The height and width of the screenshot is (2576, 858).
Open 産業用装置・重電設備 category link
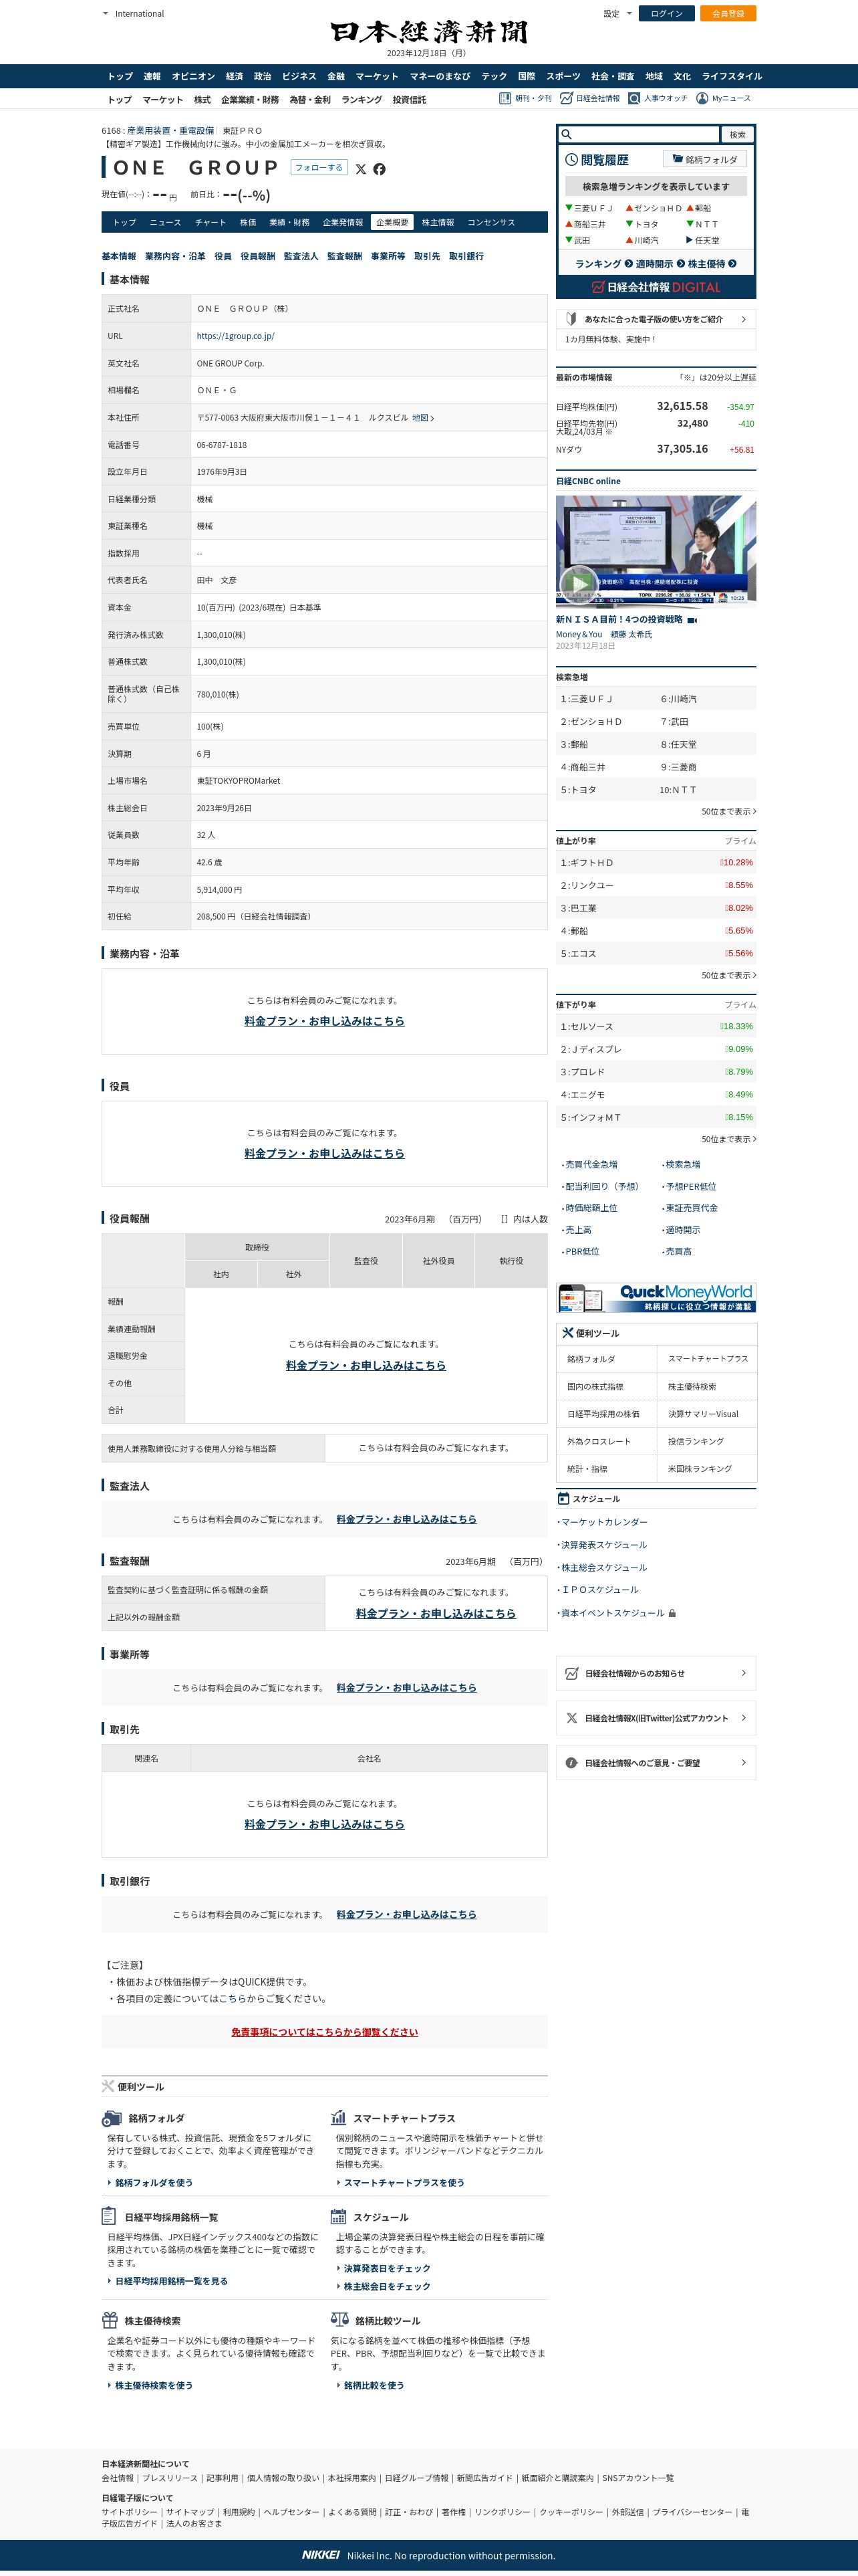coord(171,131)
